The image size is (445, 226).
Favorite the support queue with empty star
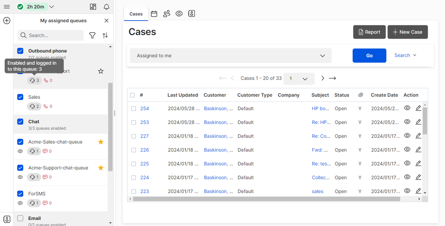101,71
